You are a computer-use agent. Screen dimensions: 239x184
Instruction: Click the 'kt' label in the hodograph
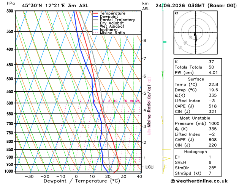177,13
